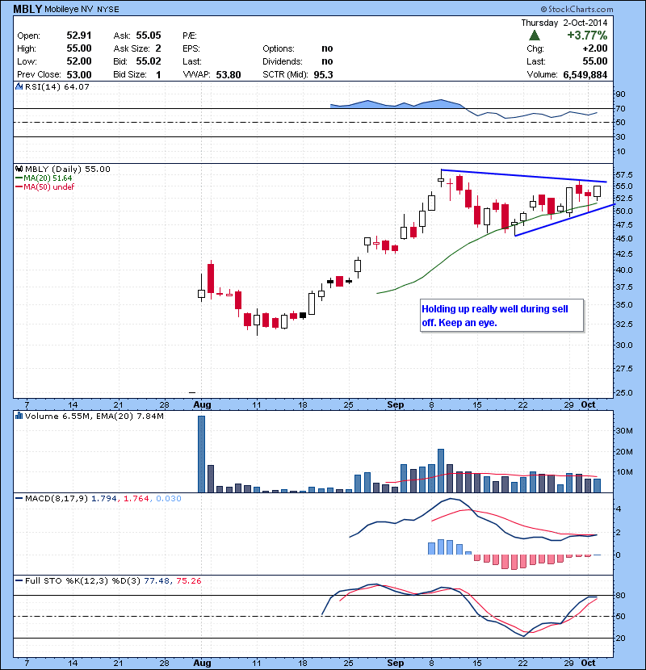Image resolution: width=646 pixels, height=670 pixels.
Task: Click the Low value 52.00
Action: coord(78,61)
